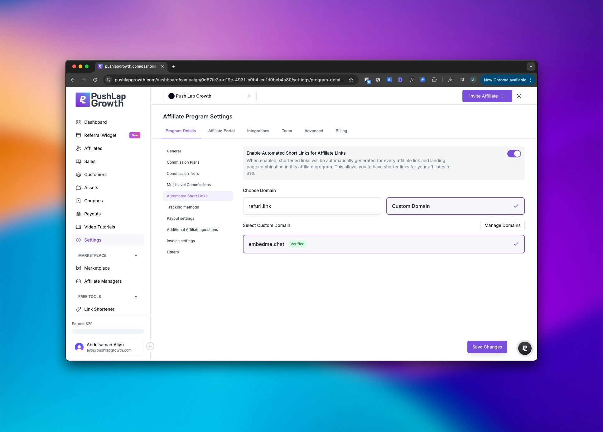Open the Tracking methods settings tab

[x=183, y=207]
